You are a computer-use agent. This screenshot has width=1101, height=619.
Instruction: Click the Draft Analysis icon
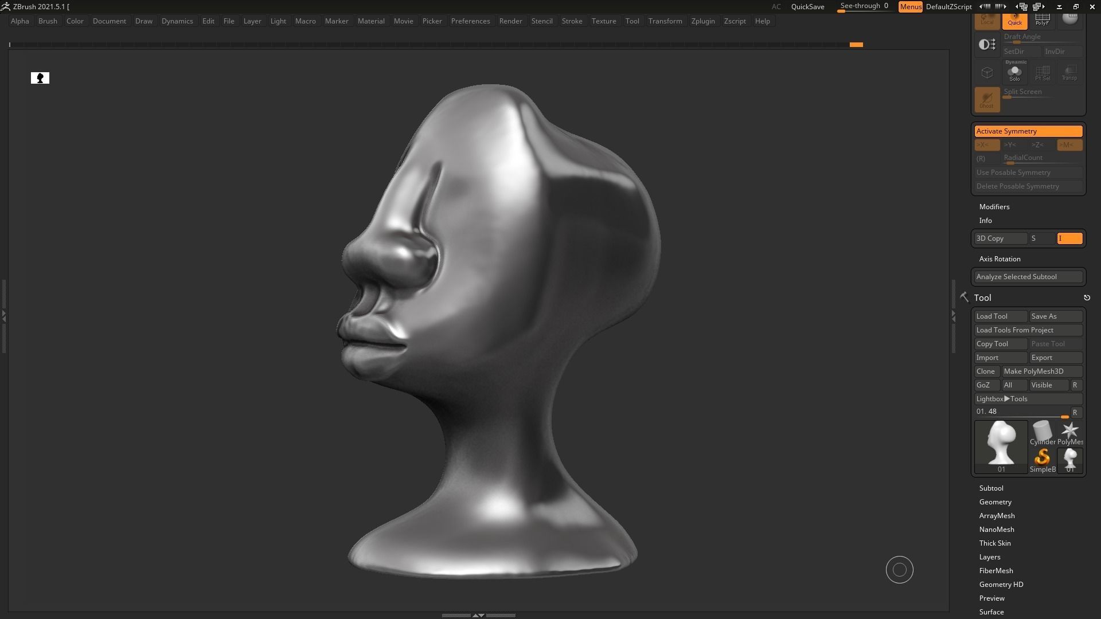point(987,44)
